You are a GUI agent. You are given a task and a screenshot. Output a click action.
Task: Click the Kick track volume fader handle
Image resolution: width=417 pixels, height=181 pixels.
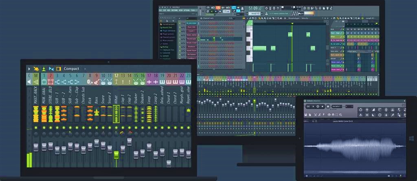click(x=90, y=147)
